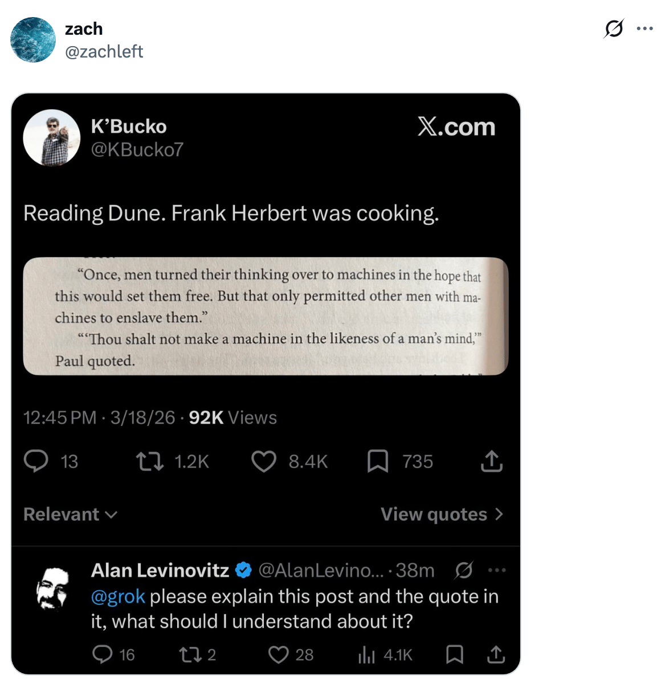Image resolution: width=661 pixels, height=688 pixels.
Task: Open zach's profile avatar
Action: pyautogui.click(x=33, y=40)
